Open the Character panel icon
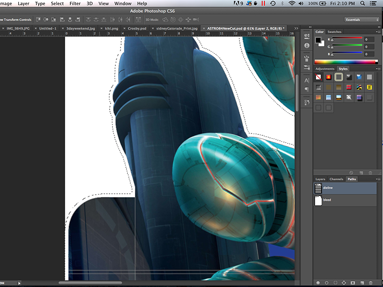The height and width of the screenshot is (287, 383). [x=307, y=80]
